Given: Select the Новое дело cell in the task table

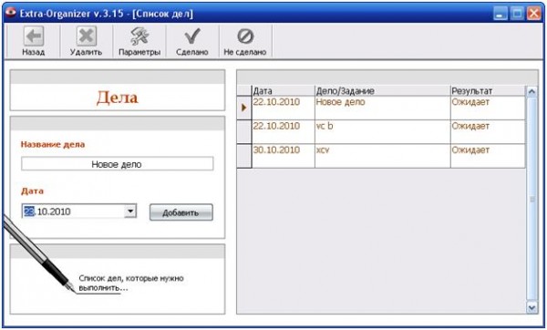Looking at the screenshot, I should [x=382, y=108].
